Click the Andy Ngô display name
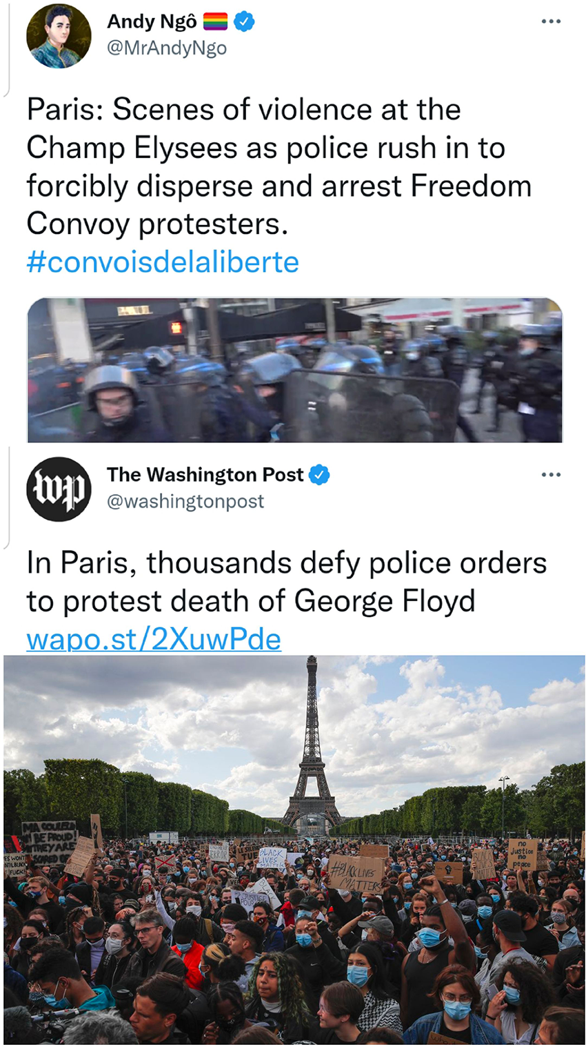Viewport: 586px width, 1047px height. pyautogui.click(x=152, y=22)
